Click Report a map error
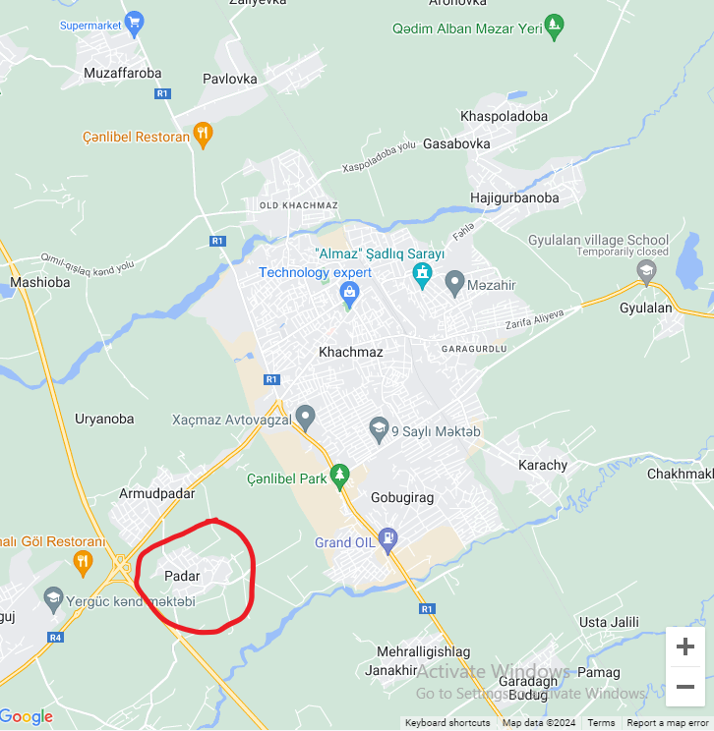This screenshot has height=731, width=714. [668, 722]
